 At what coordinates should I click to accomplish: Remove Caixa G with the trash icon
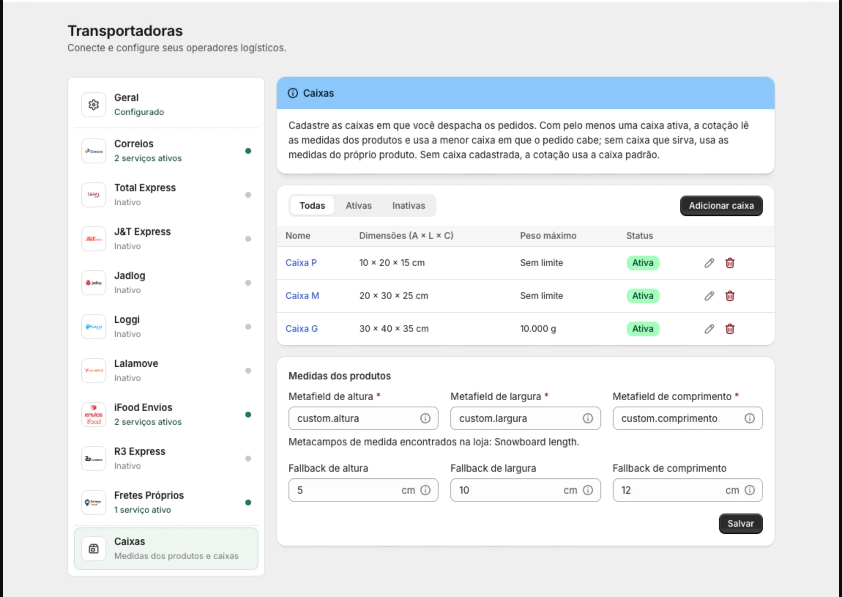pos(730,329)
